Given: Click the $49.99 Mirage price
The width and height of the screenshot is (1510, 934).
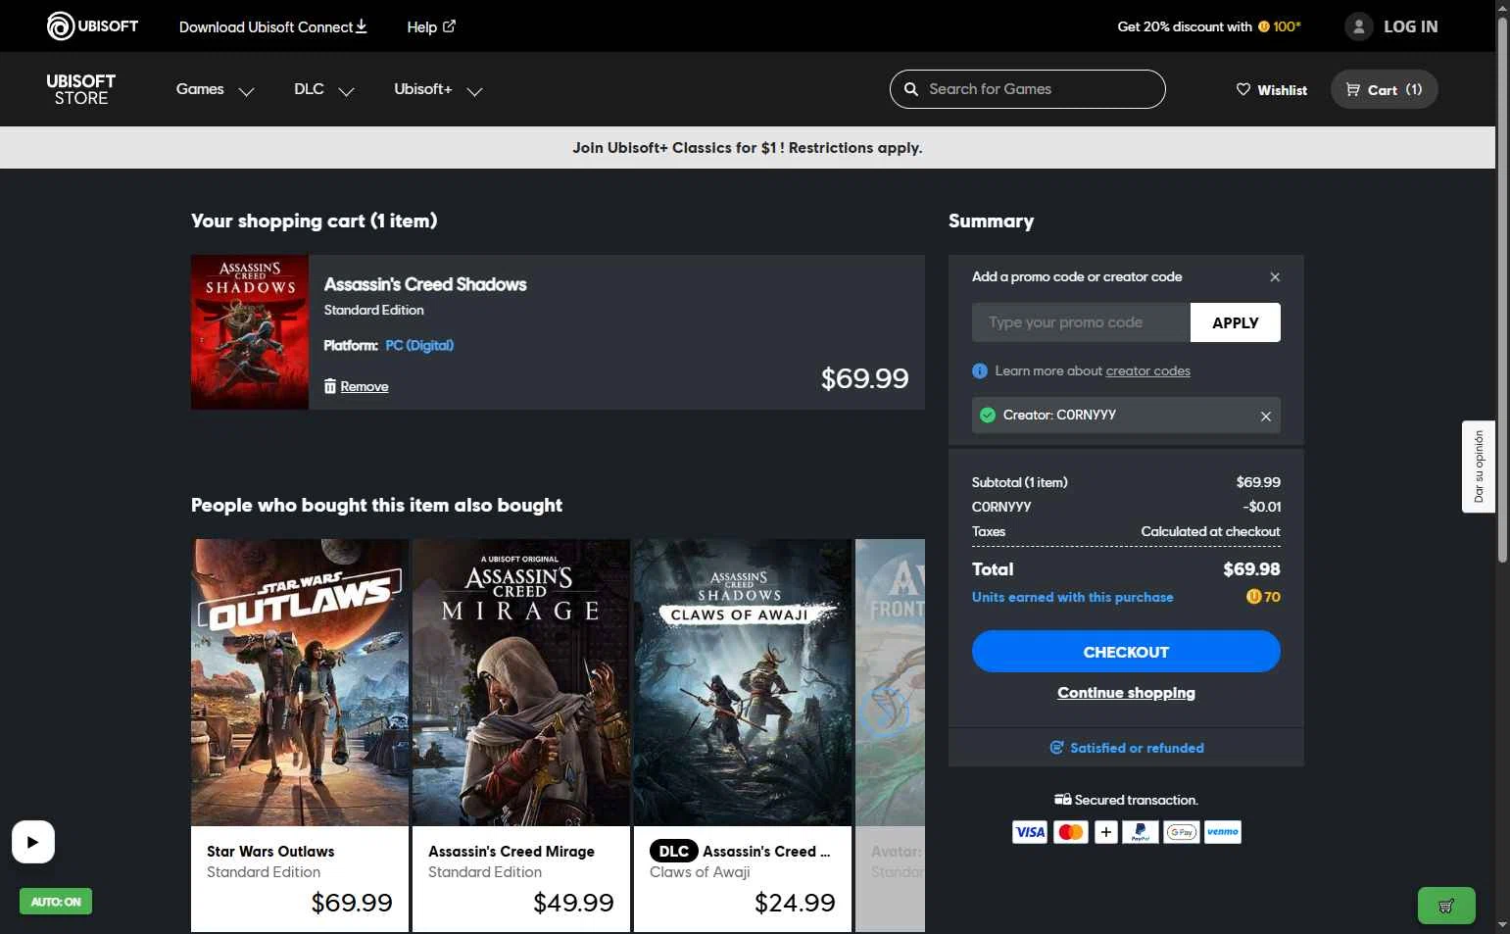Looking at the screenshot, I should [573, 903].
